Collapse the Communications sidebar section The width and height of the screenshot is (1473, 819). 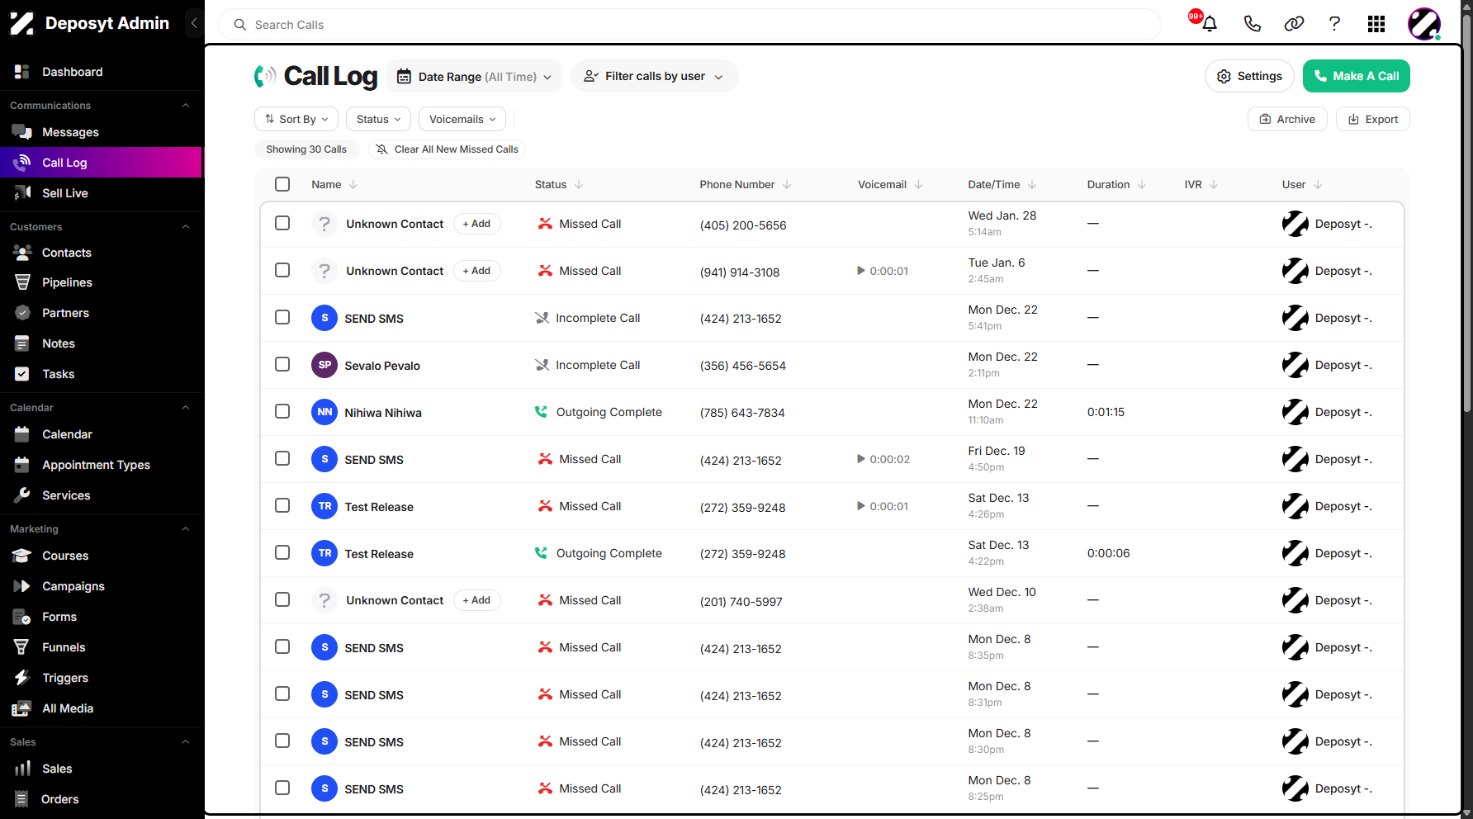point(186,106)
